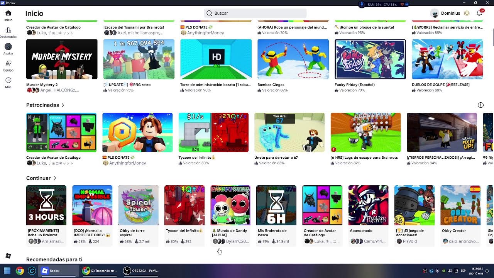The image size is (494, 278).
Task: Open Funky Friday (Español) thumbnail
Action: pyautogui.click(x=370, y=59)
